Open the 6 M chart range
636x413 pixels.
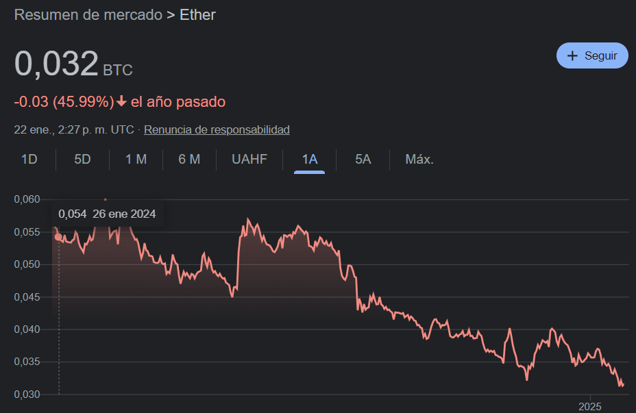click(x=189, y=160)
